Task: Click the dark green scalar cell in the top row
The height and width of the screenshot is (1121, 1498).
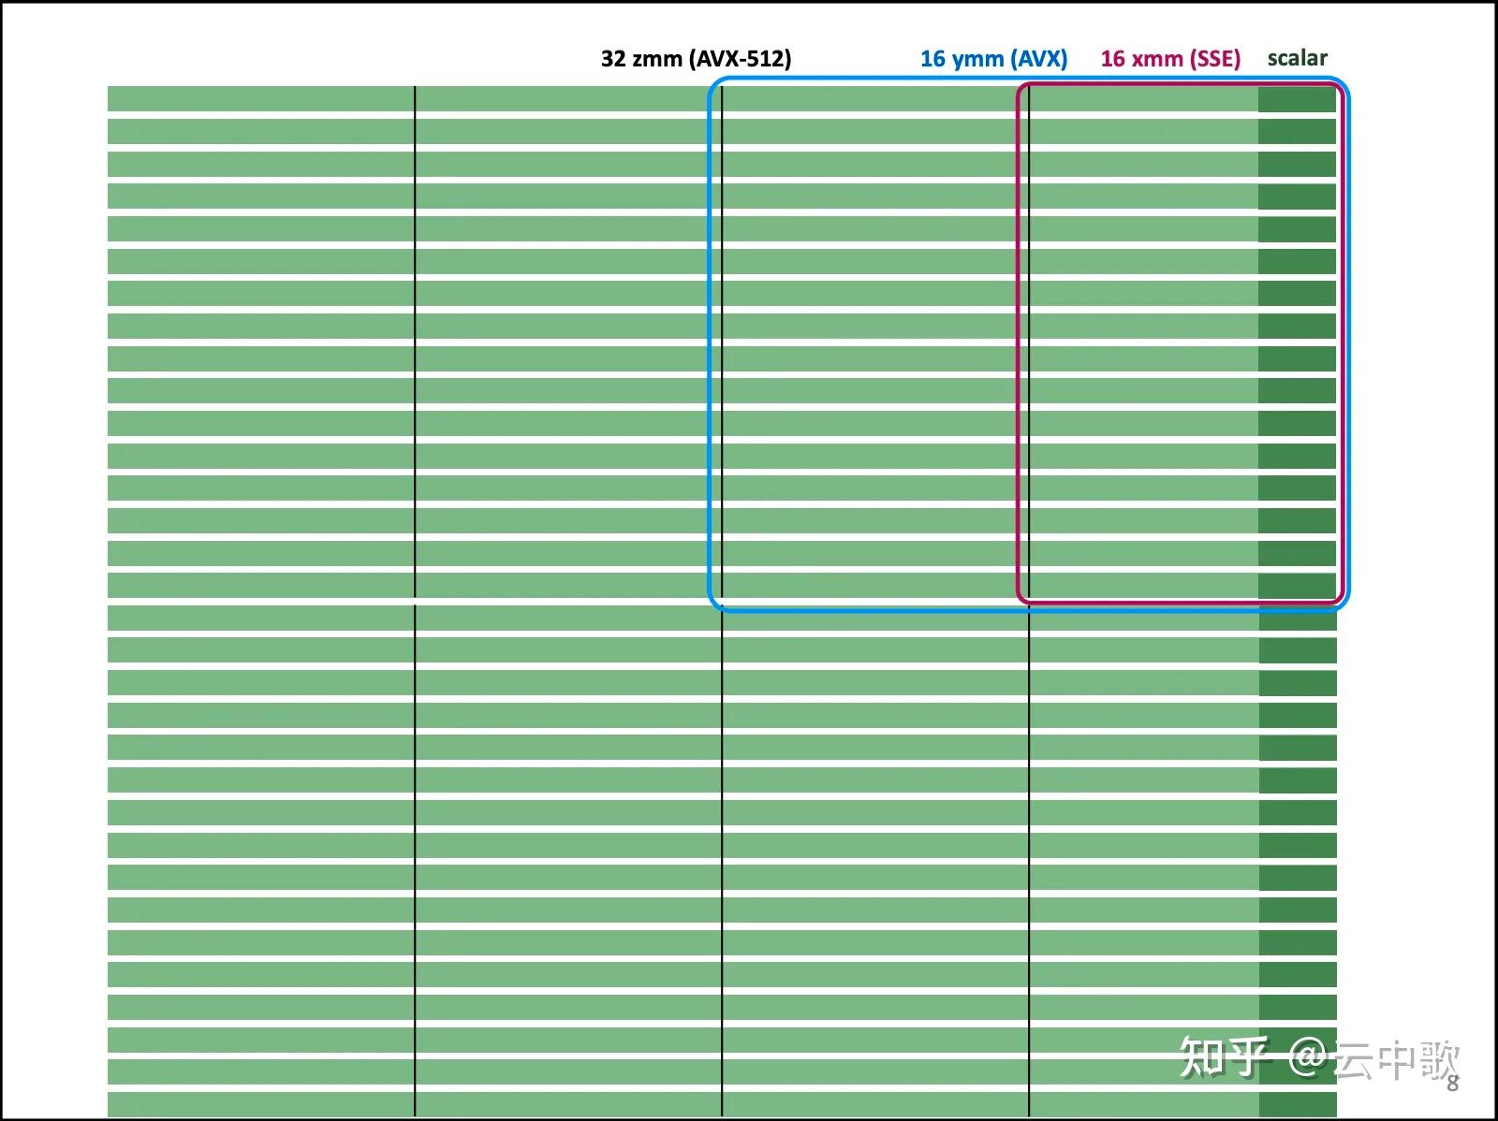Action: [x=1297, y=99]
